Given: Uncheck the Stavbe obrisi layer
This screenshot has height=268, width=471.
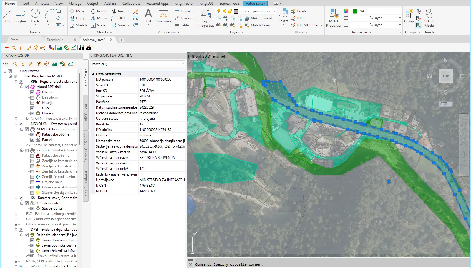Looking at the screenshot, I should point(32,208).
